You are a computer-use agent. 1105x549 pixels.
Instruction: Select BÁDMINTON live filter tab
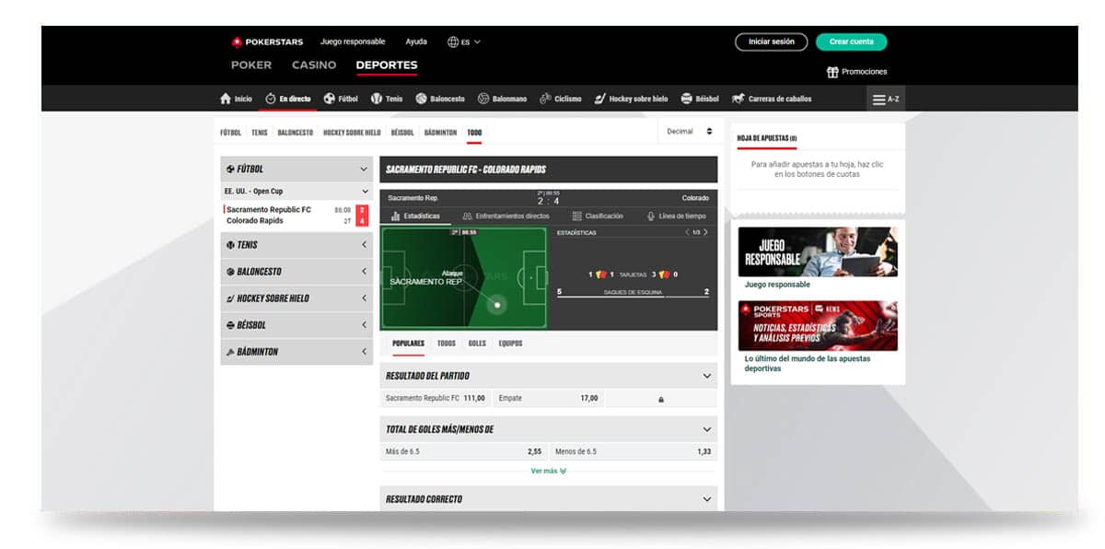tap(440, 133)
